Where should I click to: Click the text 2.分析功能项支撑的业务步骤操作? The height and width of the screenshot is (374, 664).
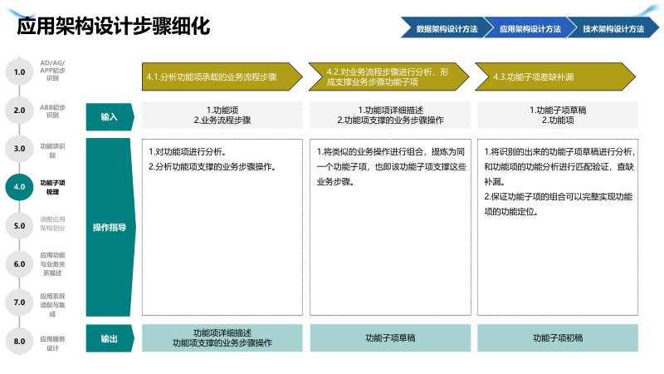[x=212, y=167]
